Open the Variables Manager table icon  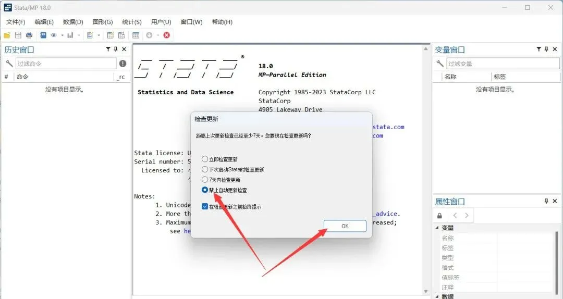(136, 35)
